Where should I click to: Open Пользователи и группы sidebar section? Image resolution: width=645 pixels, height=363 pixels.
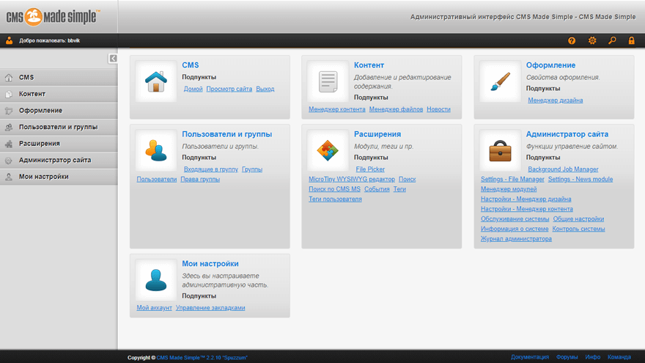[x=58, y=127]
